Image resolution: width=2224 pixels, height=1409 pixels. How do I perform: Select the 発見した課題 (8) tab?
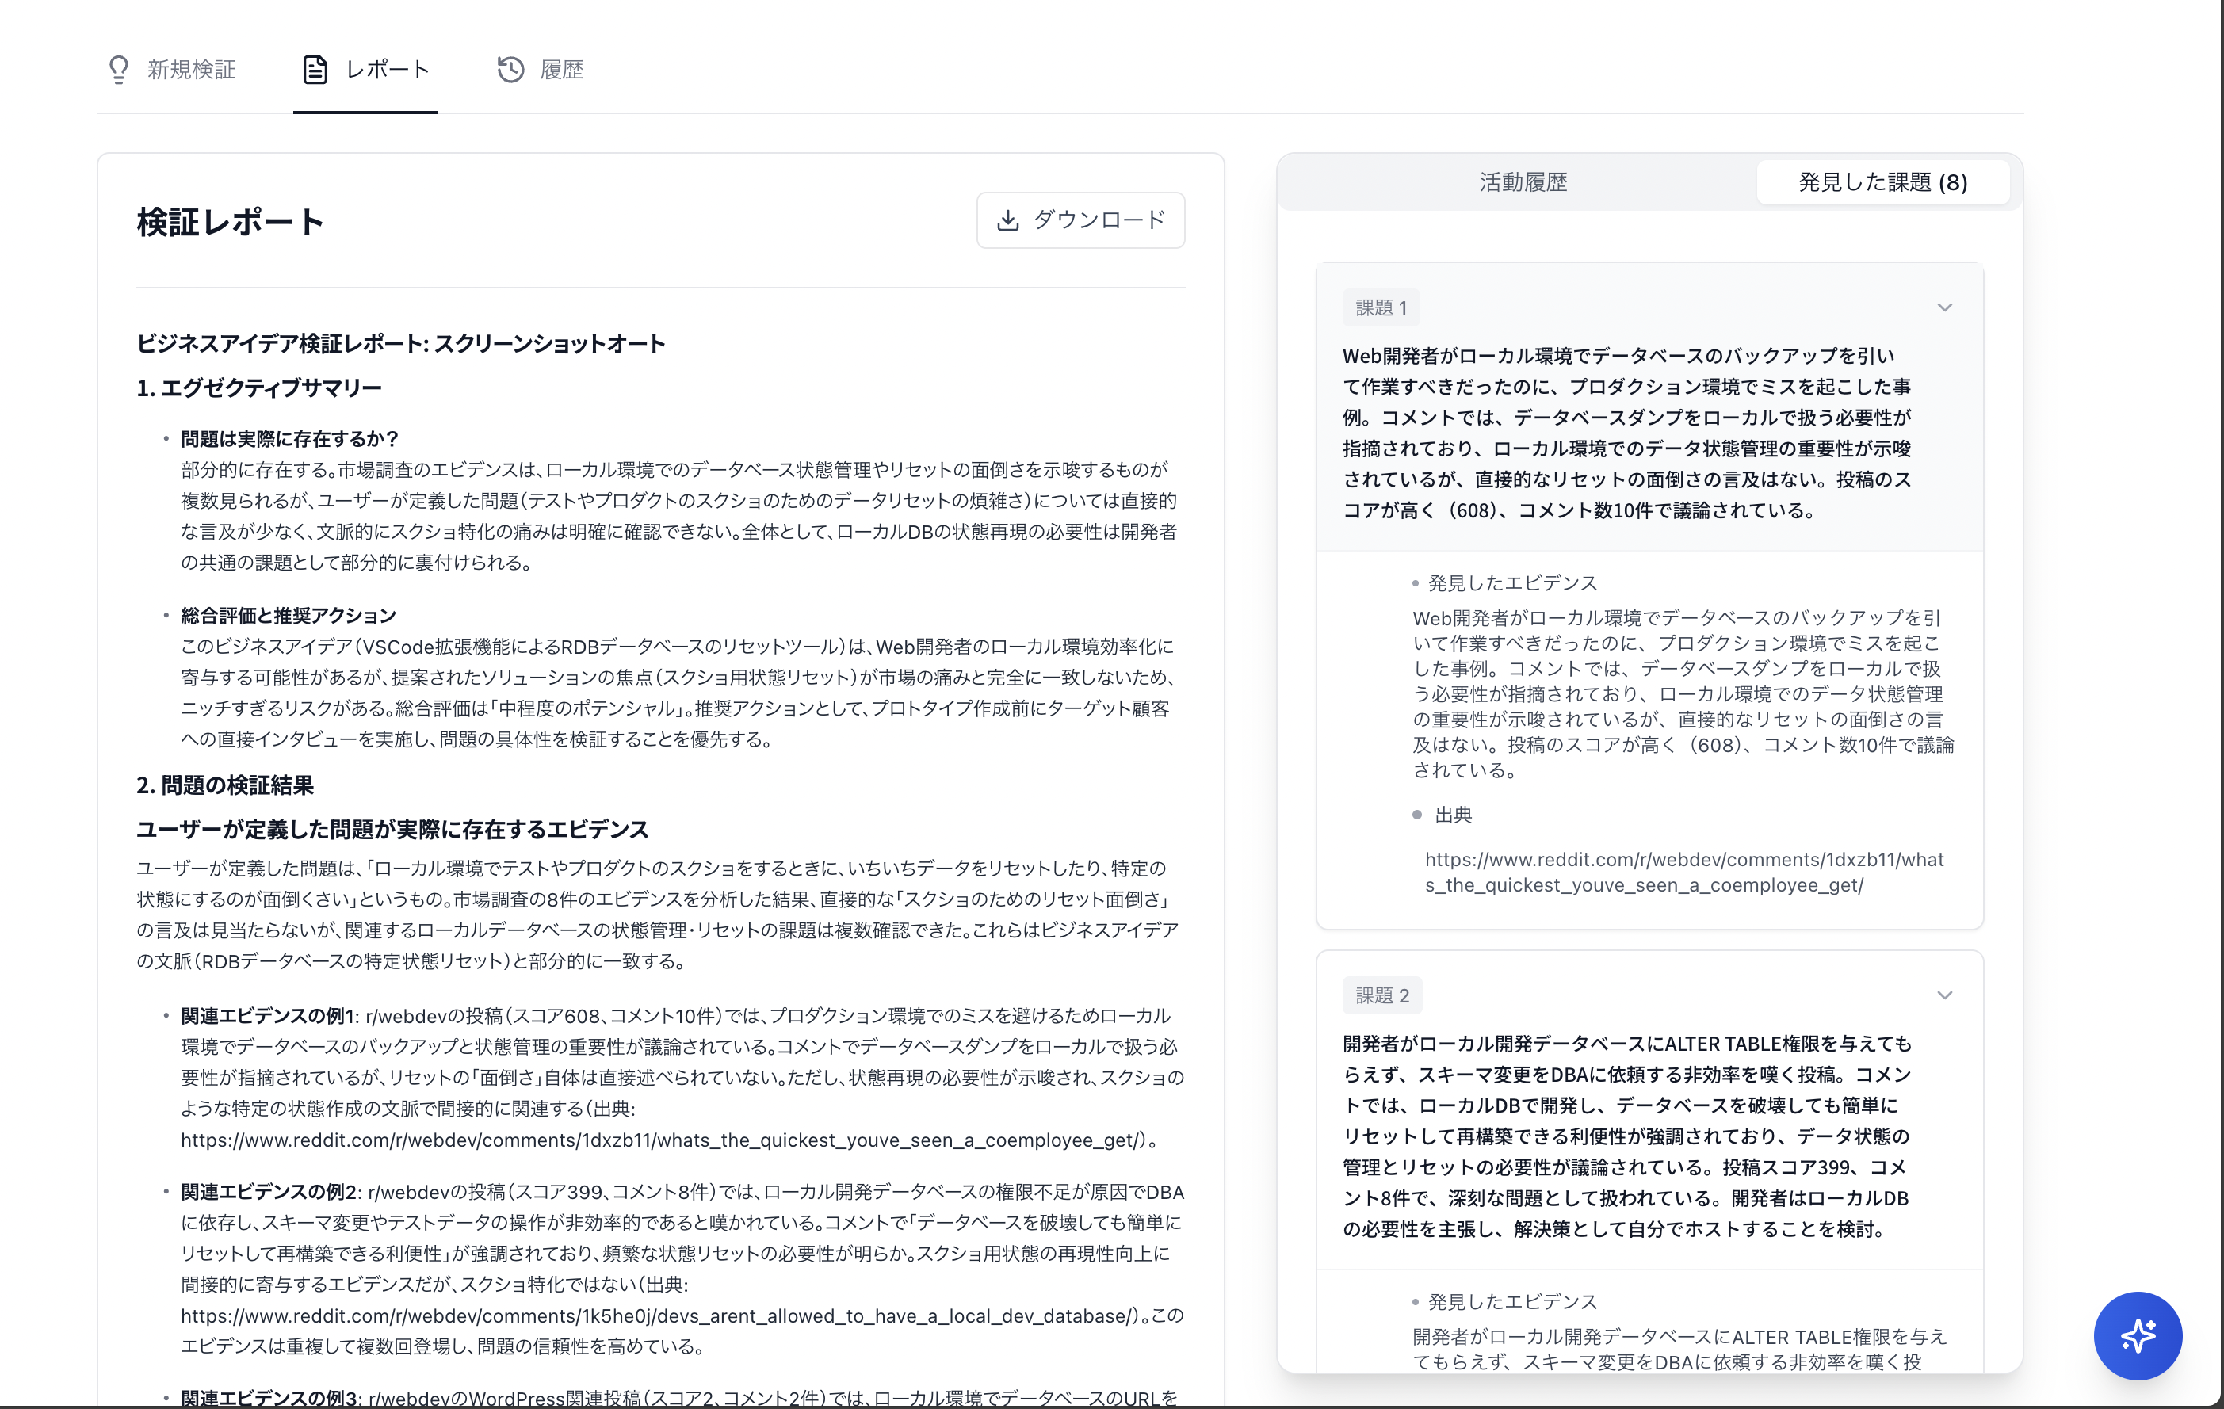(x=1882, y=182)
